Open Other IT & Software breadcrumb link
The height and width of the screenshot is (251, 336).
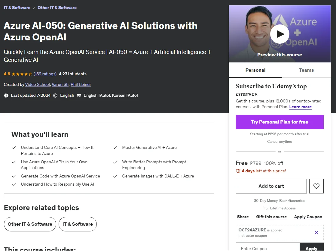tap(57, 8)
